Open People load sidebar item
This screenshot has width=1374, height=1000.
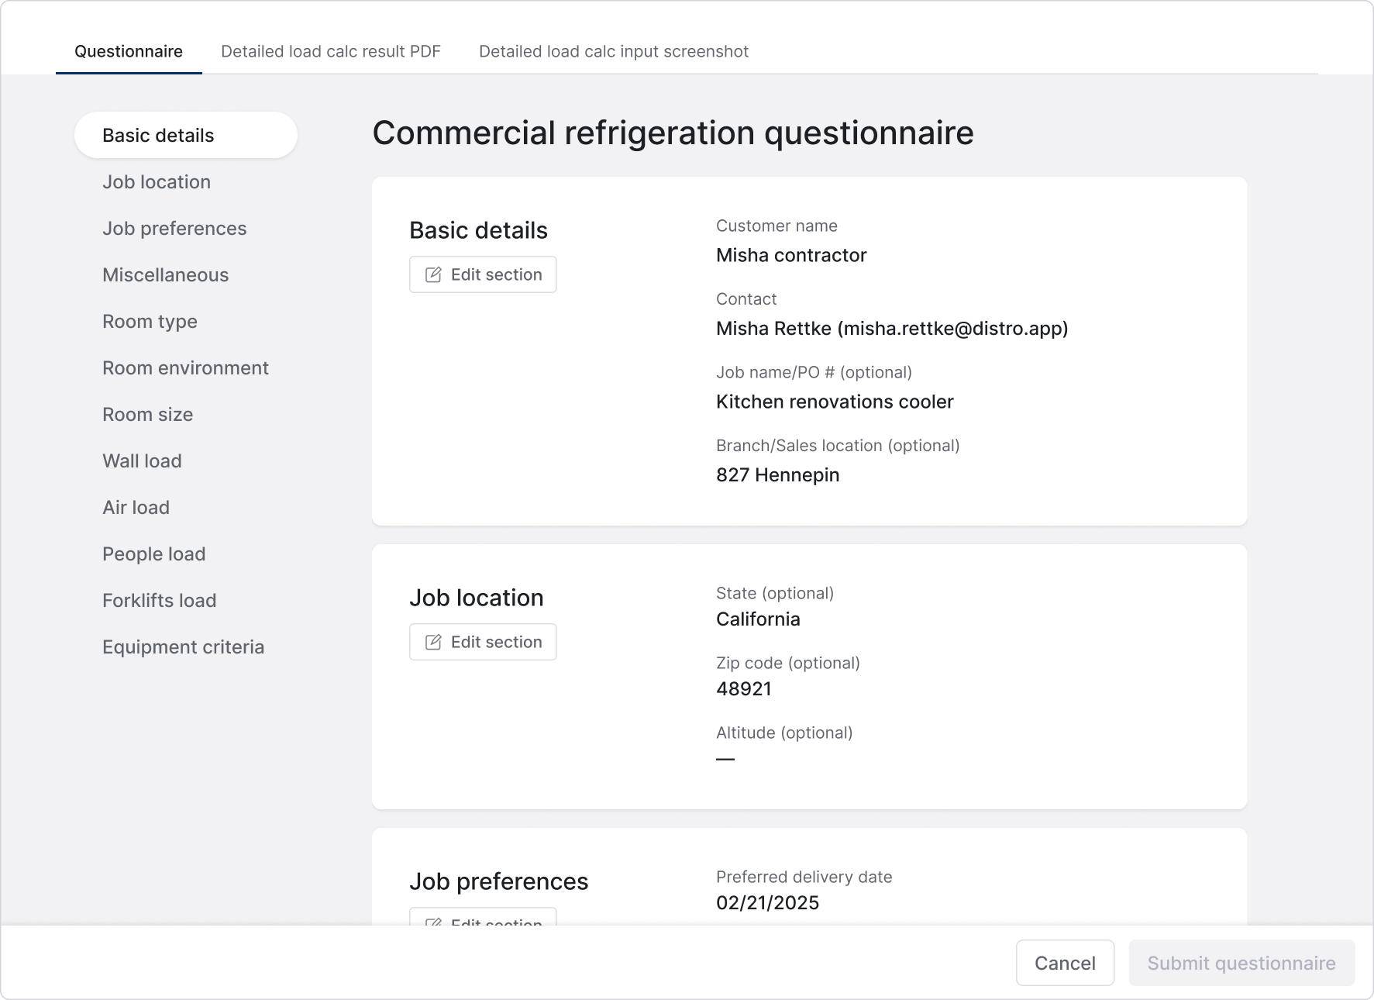pyautogui.click(x=154, y=553)
